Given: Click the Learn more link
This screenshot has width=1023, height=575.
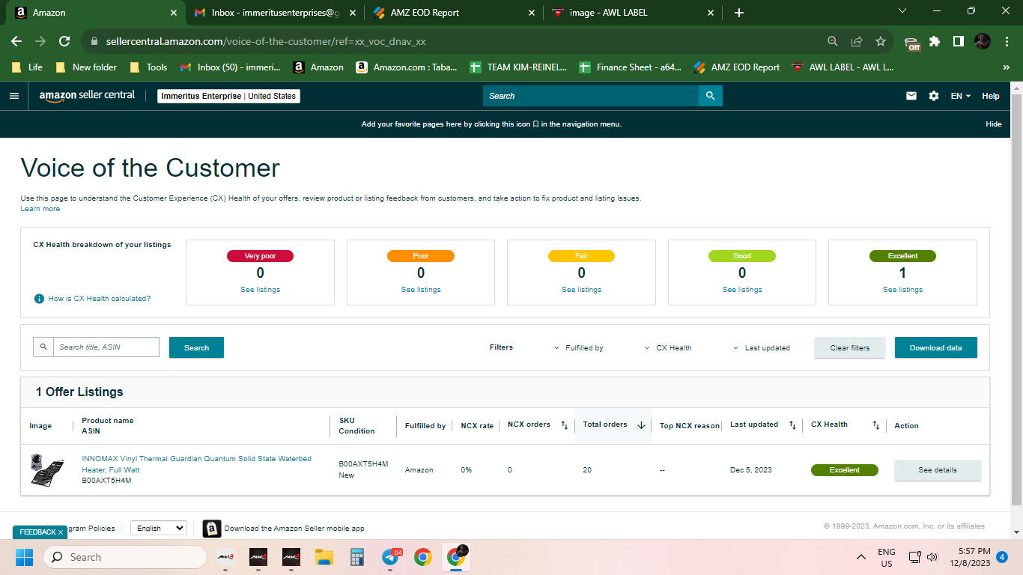Looking at the screenshot, I should [x=40, y=209].
